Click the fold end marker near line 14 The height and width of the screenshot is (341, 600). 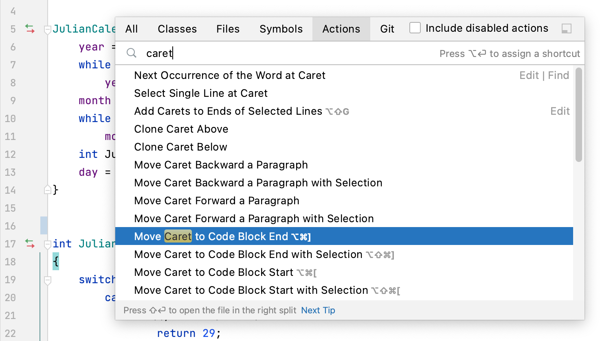48,189
